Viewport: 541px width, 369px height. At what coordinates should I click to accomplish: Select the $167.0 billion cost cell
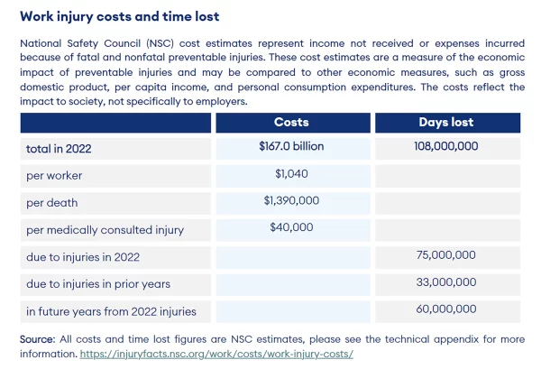pyautogui.click(x=291, y=146)
